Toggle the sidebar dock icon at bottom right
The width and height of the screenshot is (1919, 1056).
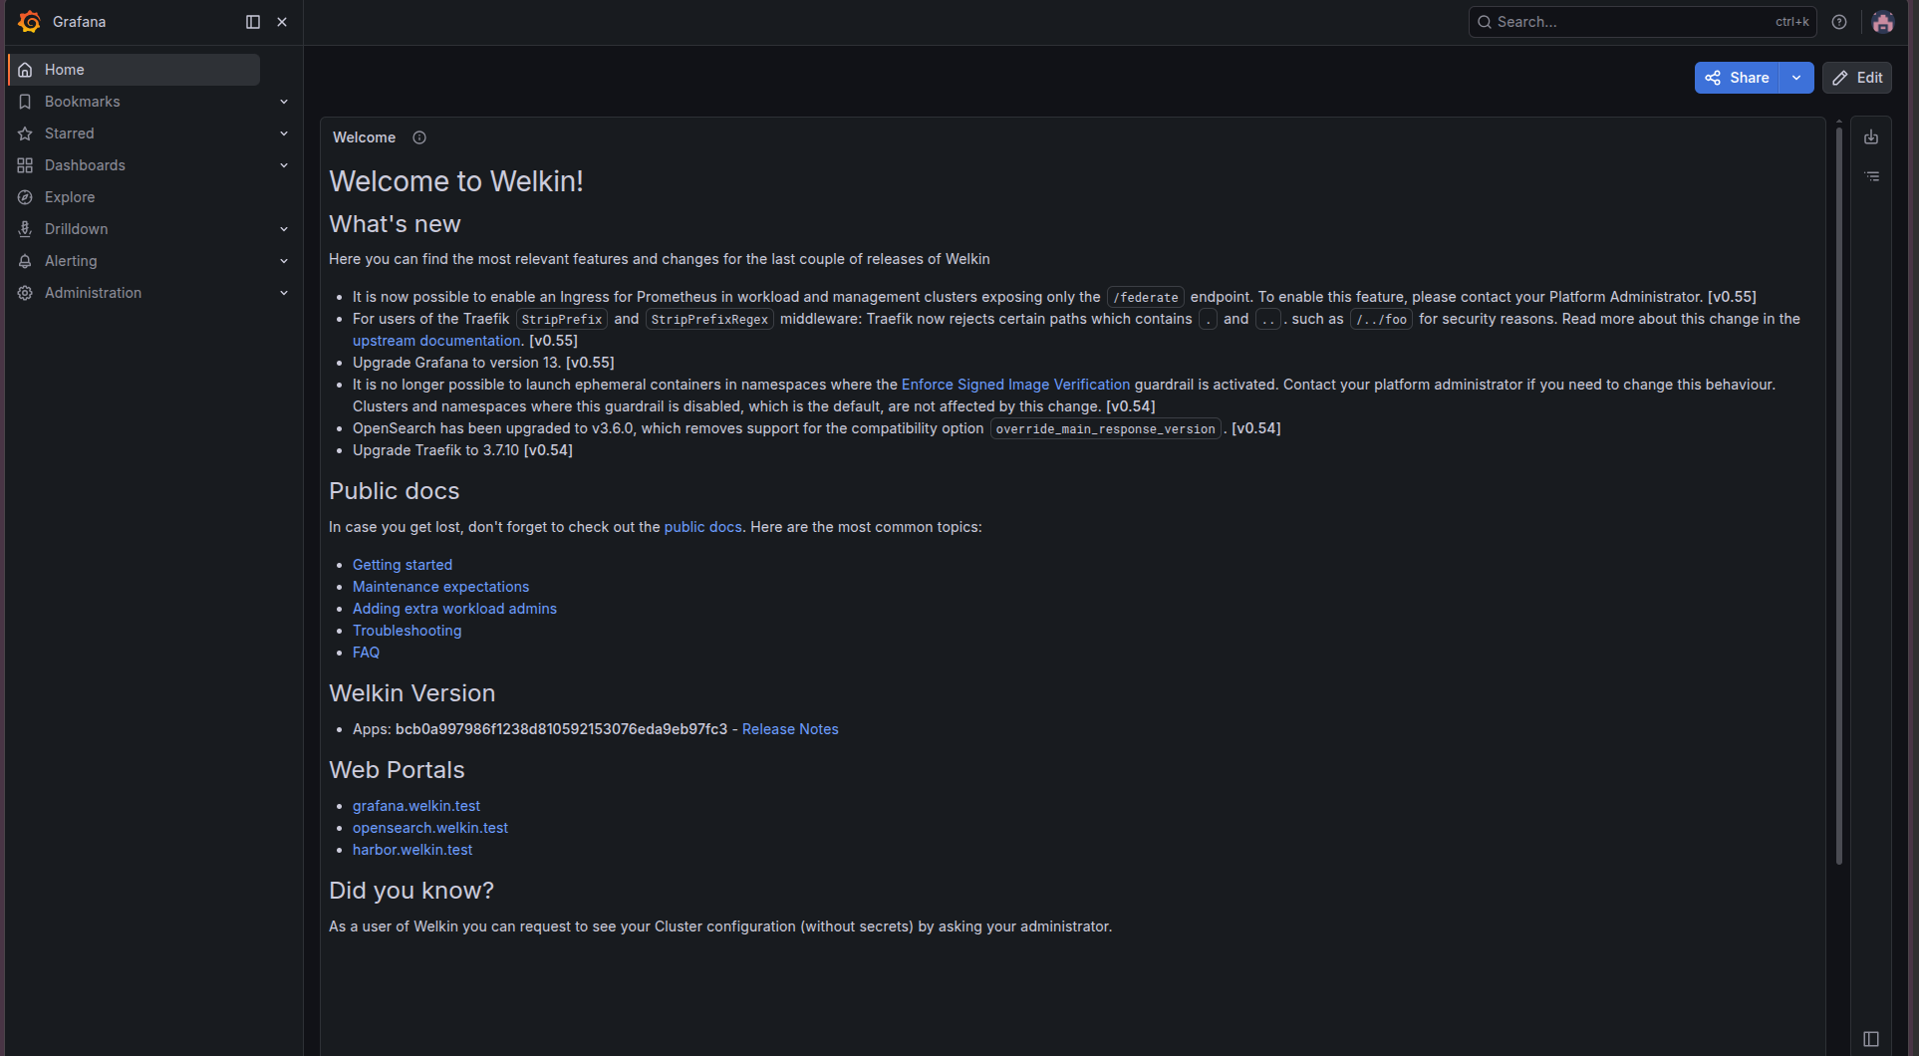tap(1871, 1039)
